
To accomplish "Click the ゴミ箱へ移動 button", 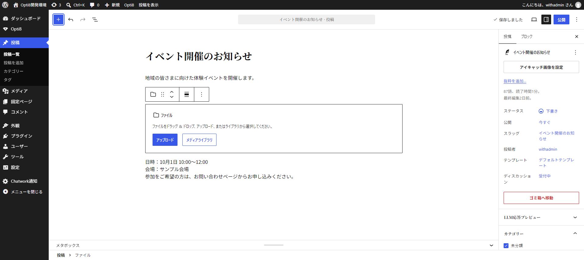I will [541, 198].
